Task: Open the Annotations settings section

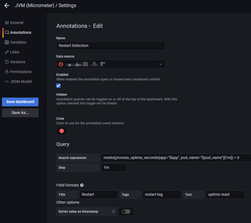Action: (20, 32)
